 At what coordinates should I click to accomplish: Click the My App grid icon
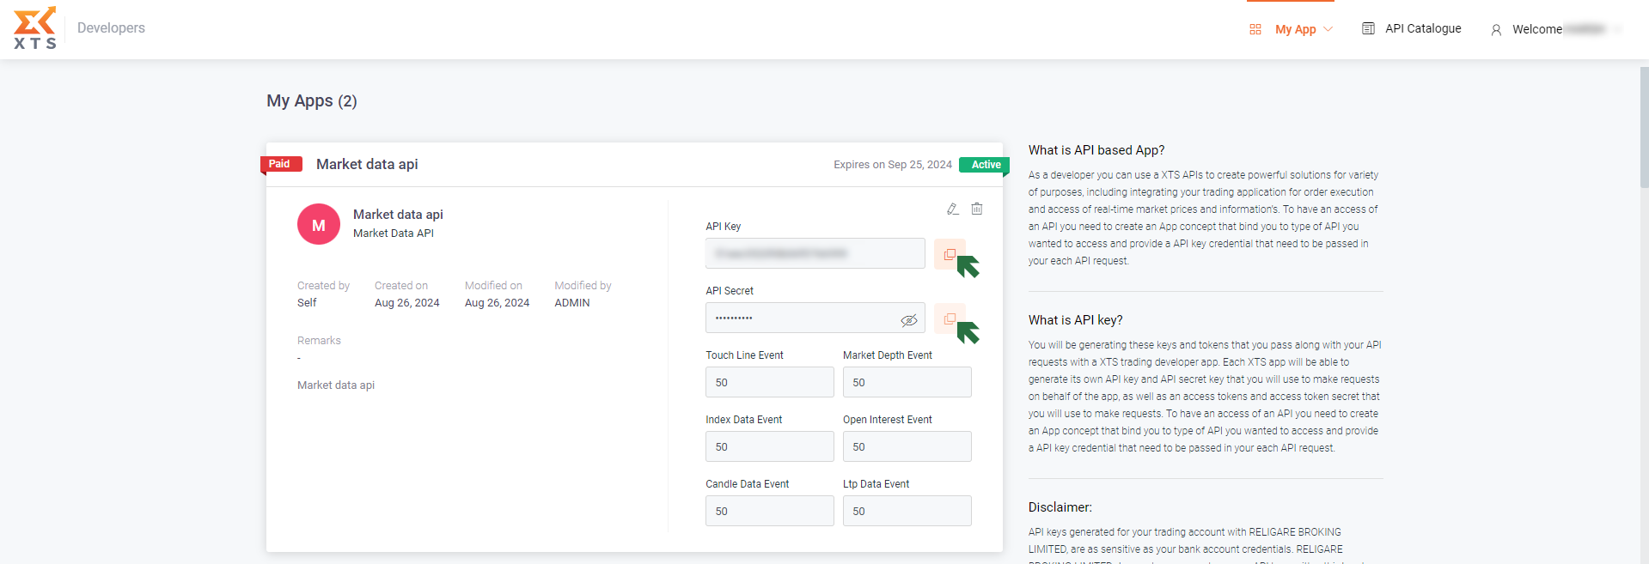tap(1255, 29)
